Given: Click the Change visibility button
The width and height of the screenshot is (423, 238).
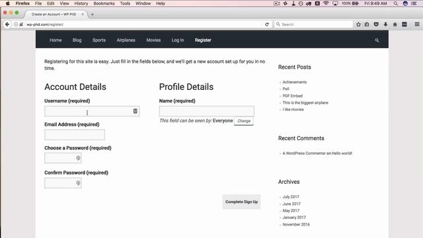Looking at the screenshot, I should (244, 121).
